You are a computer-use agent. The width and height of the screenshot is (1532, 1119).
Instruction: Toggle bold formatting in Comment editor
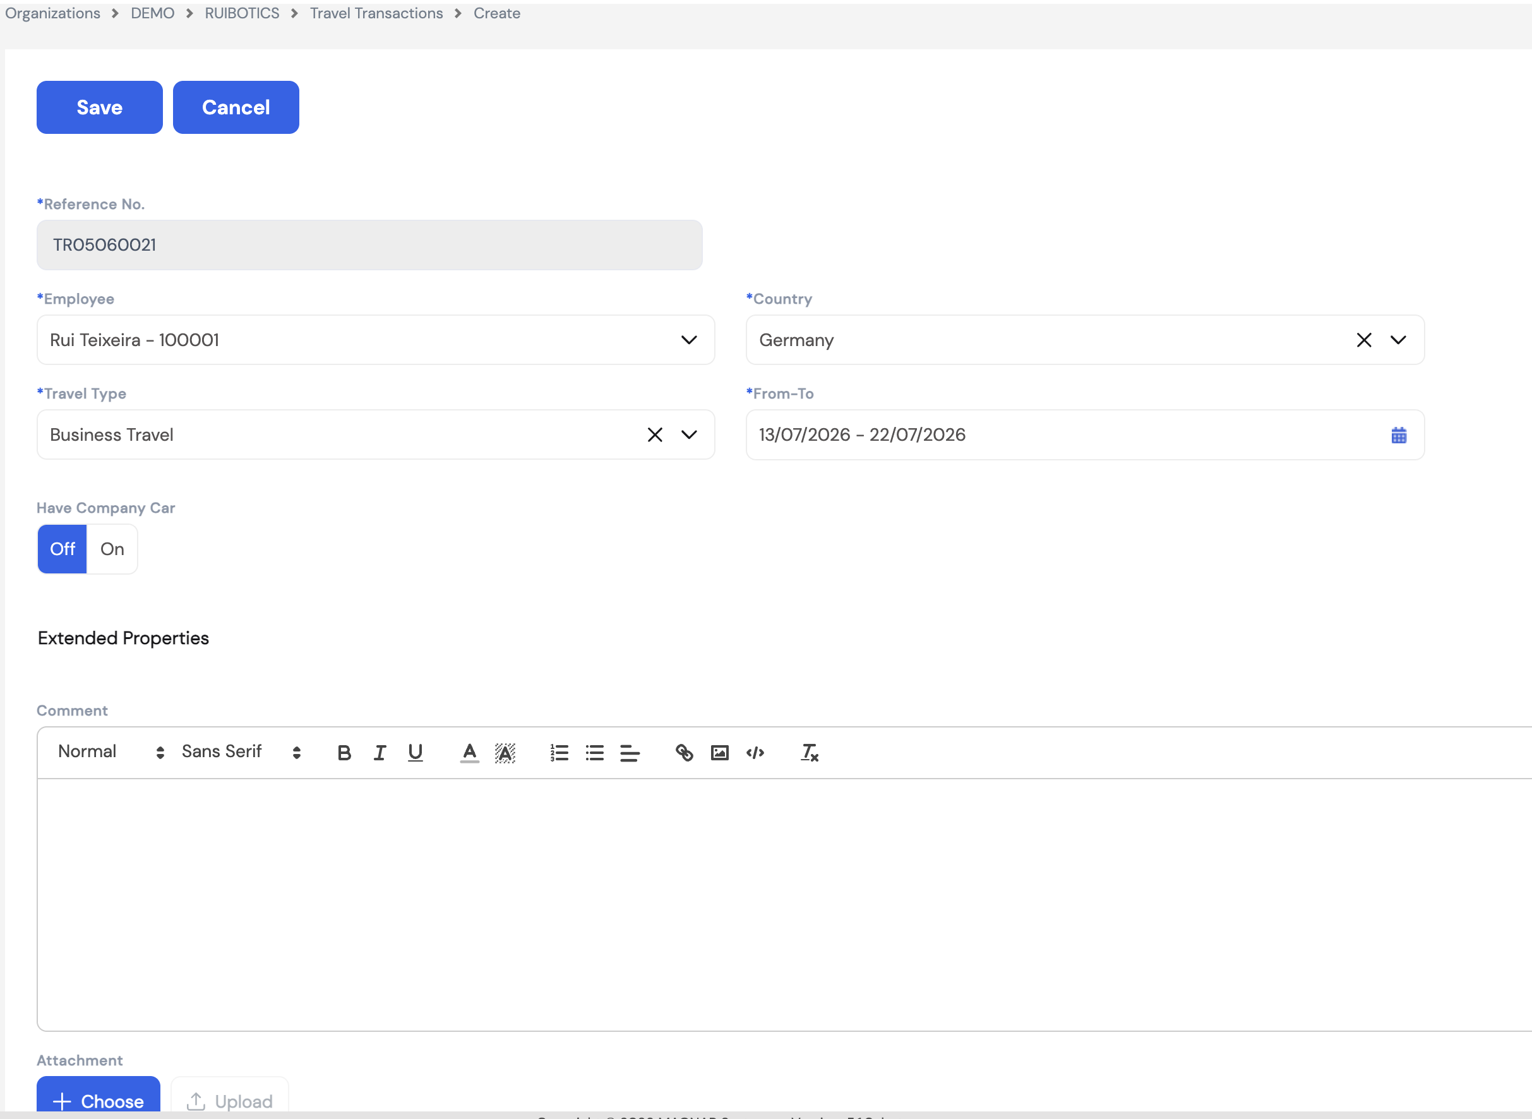pos(344,753)
